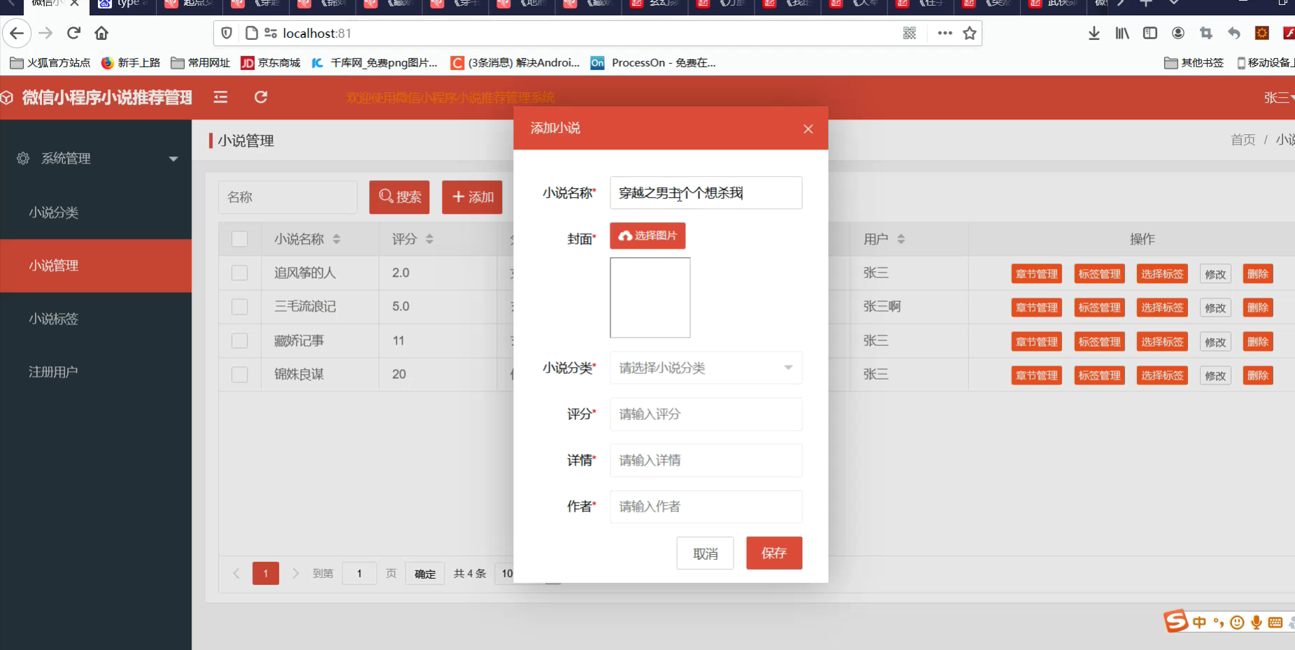
Task: Open the 京东商城 bookmark
Action: 271,63
